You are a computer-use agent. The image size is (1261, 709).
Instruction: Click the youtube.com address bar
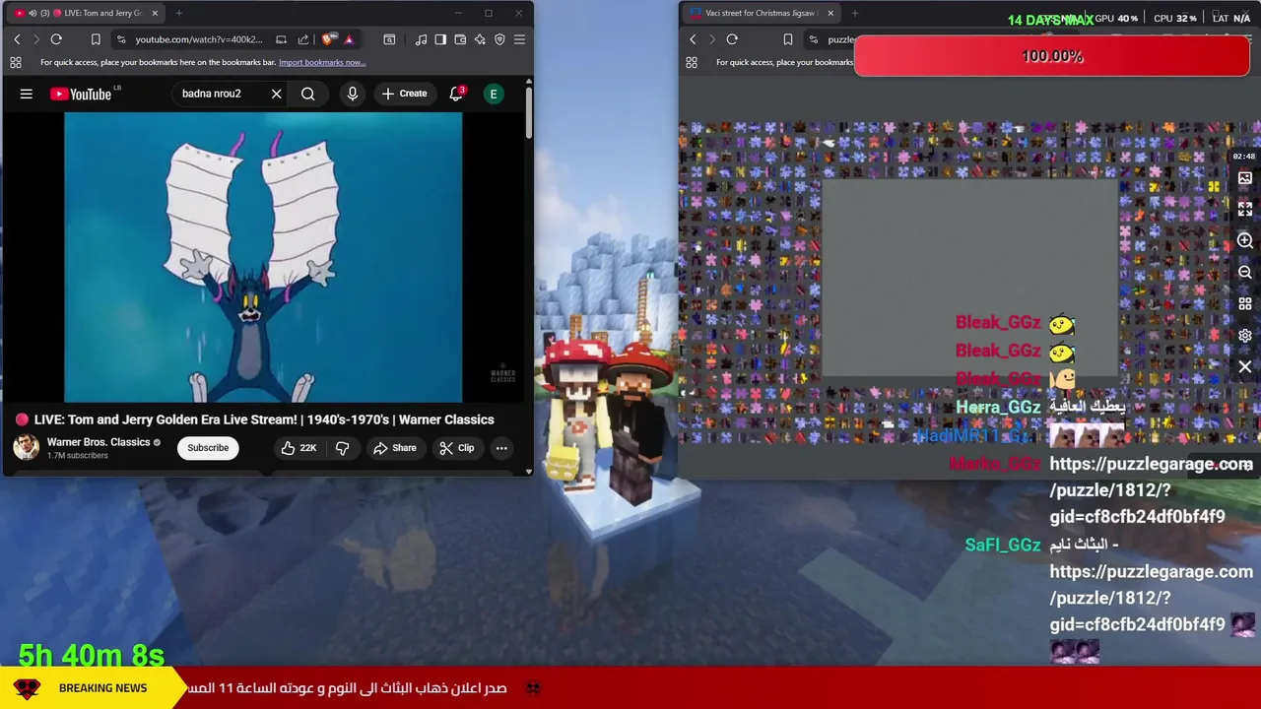tap(197, 39)
